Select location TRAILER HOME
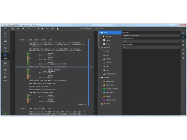187x140 pixels. 110,81
